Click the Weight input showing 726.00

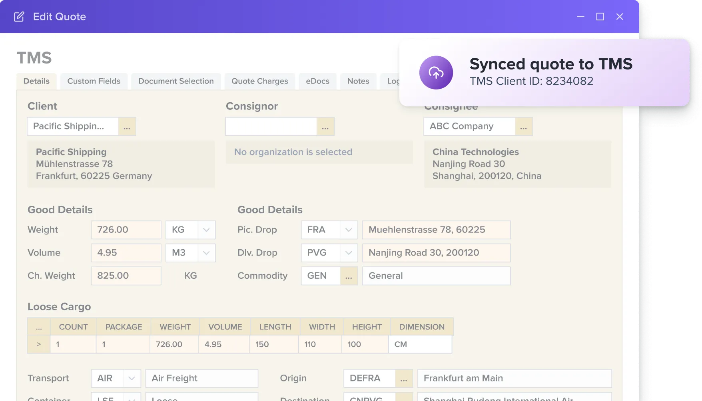pos(126,230)
